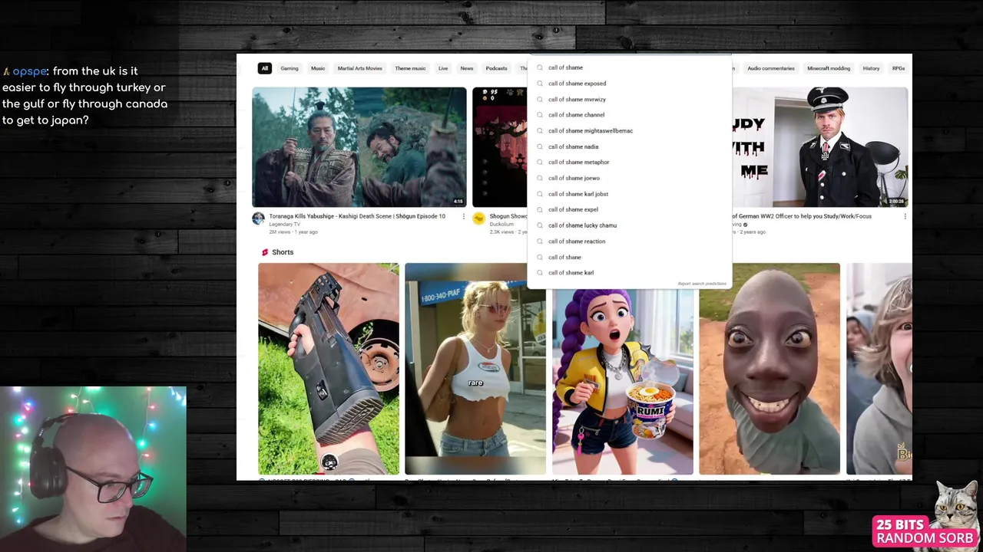Select the RPGs filter chip

898,68
